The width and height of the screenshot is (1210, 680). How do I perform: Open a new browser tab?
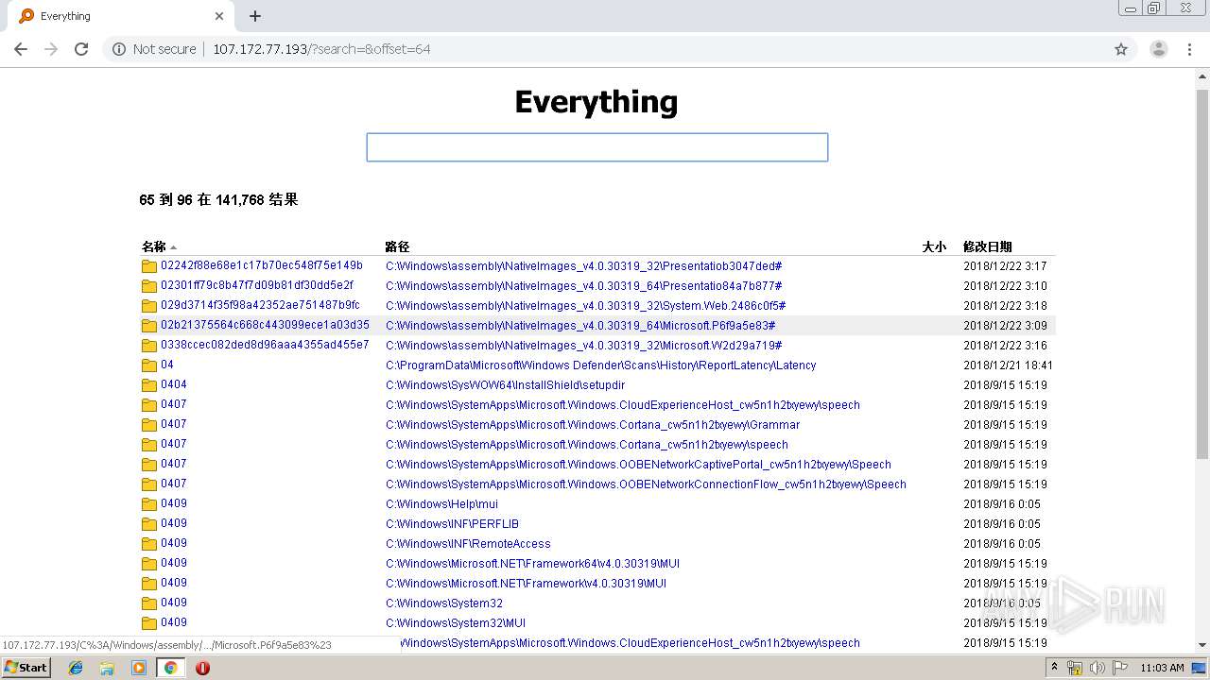tap(255, 16)
